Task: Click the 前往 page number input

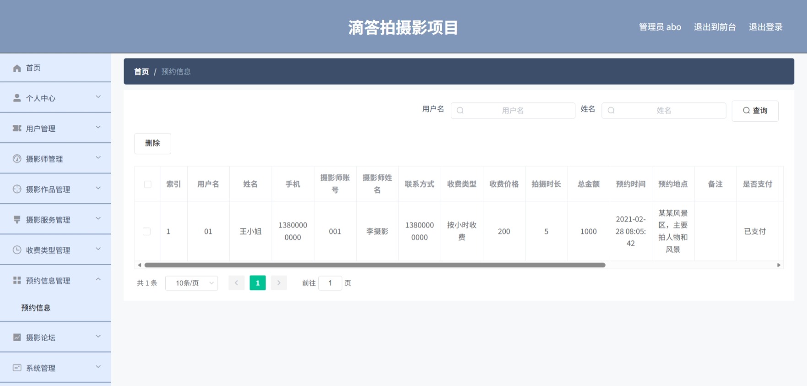Action: 330,283
